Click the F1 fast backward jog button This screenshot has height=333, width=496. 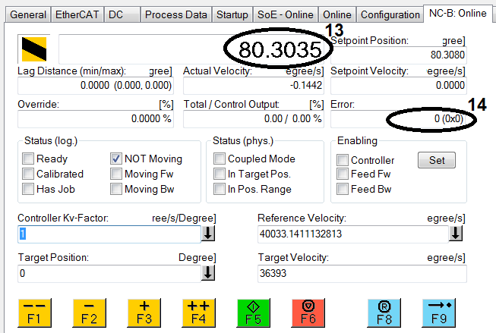pyautogui.click(x=35, y=313)
